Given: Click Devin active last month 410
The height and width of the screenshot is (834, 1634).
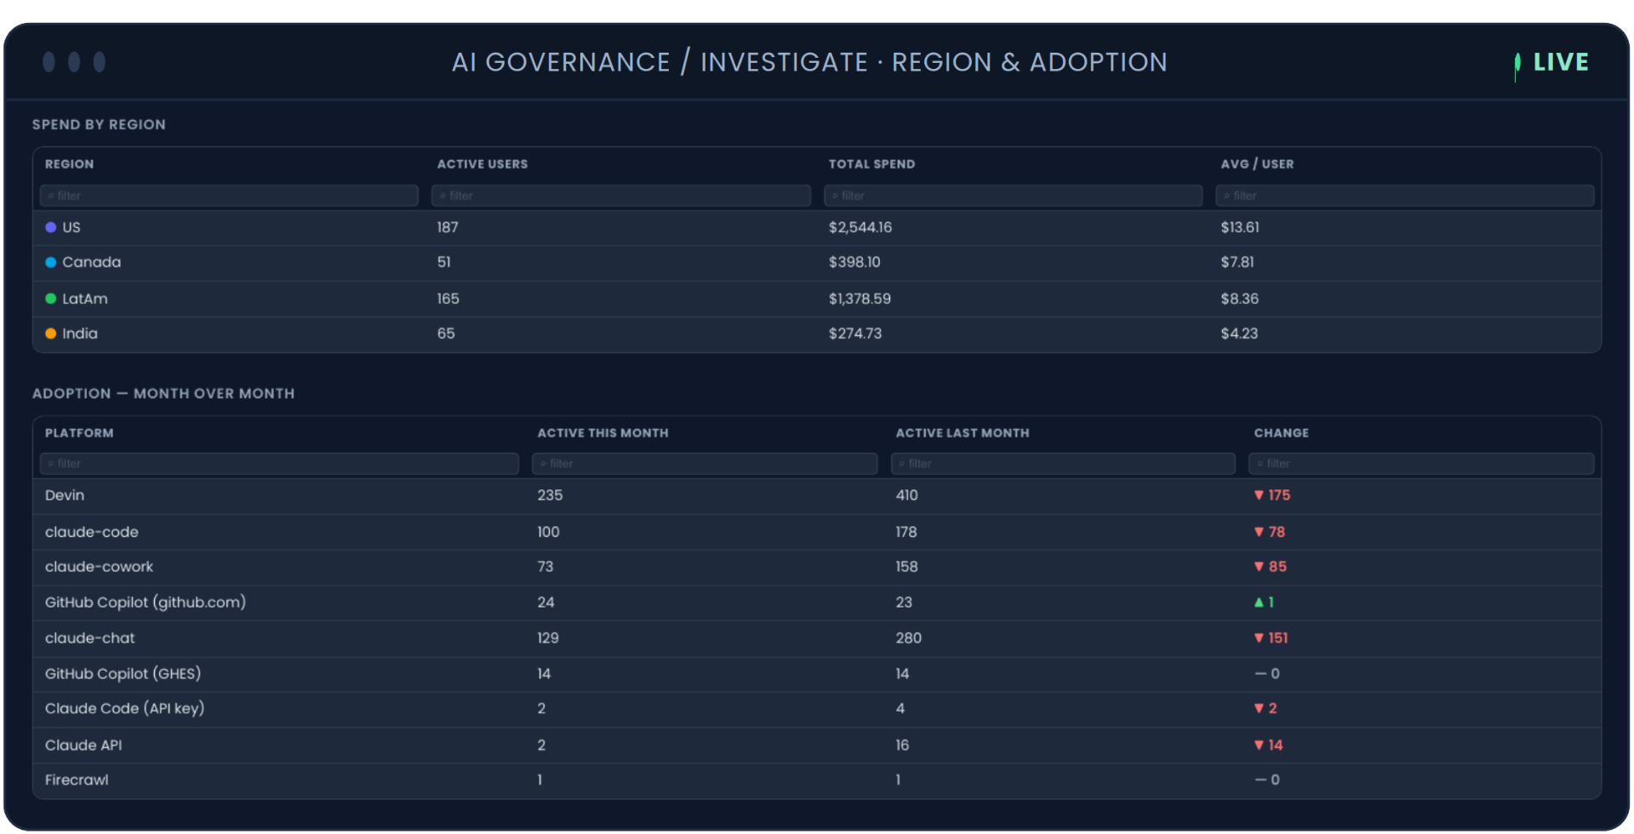Looking at the screenshot, I should [906, 495].
